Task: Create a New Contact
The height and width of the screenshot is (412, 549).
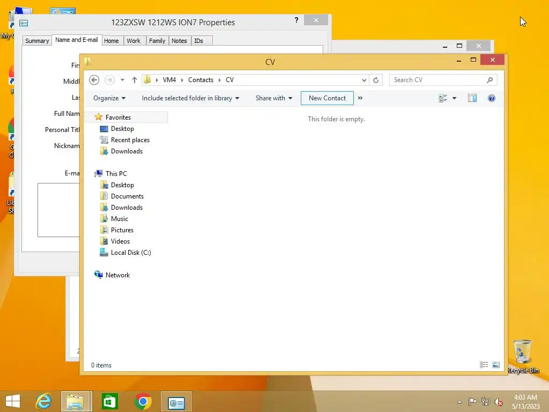Action: [327, 98]
